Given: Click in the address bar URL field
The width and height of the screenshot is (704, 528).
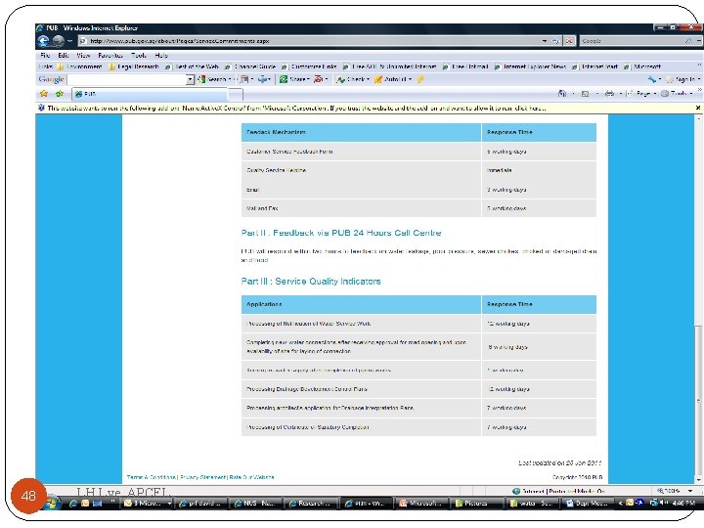Looking at the screenshot, I should tap(309, 41).
